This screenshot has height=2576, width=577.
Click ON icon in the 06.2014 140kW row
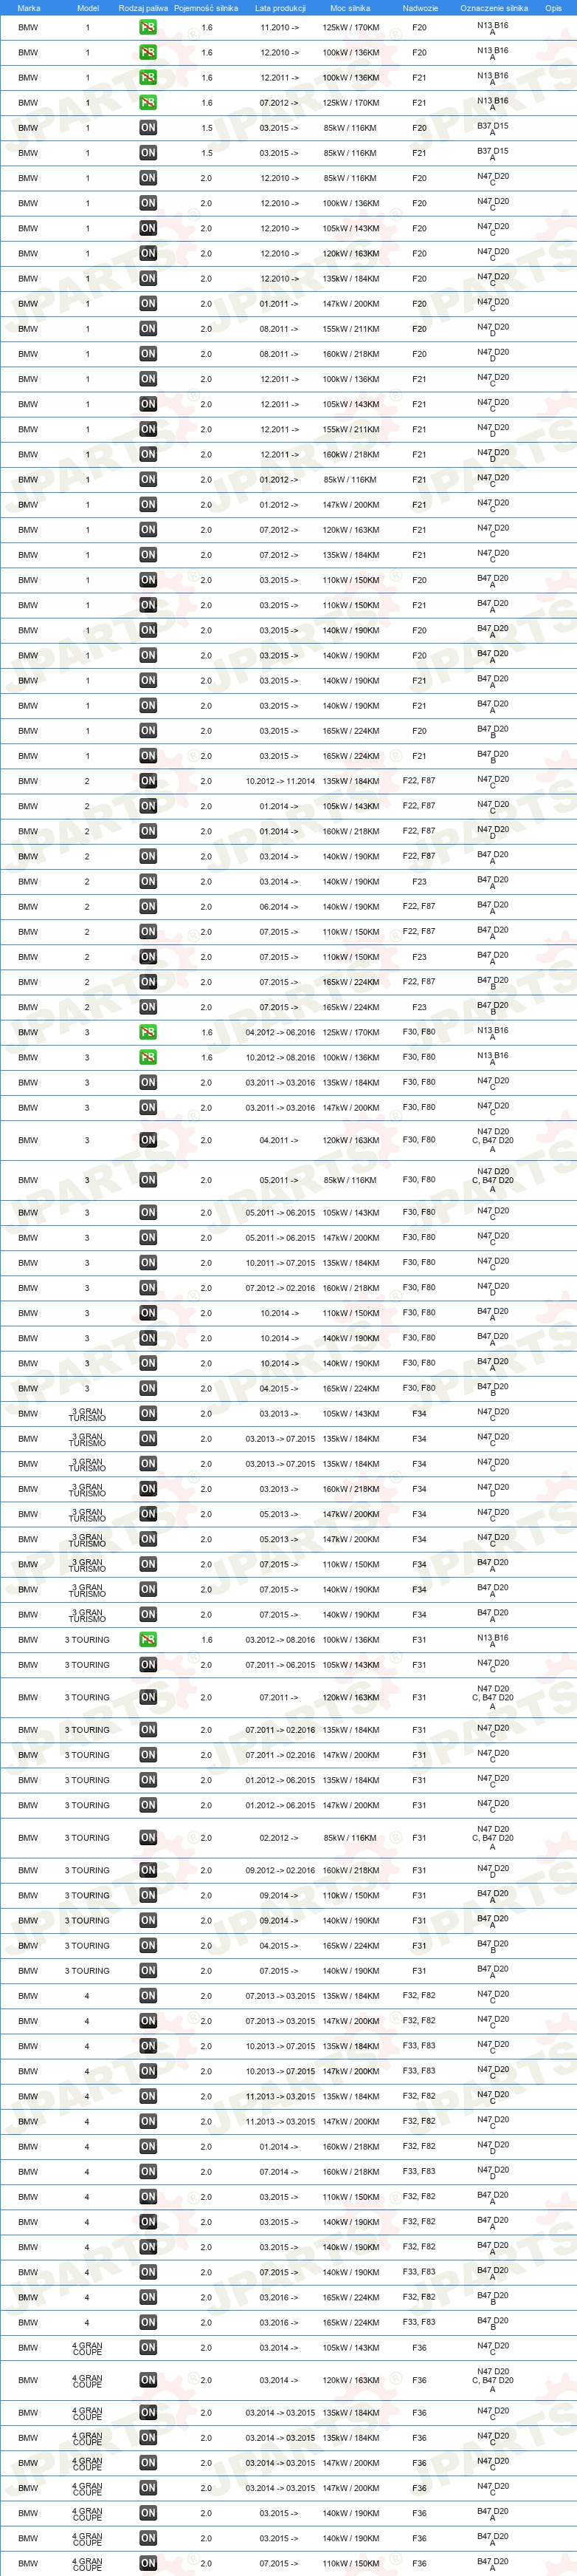coord(148,907)
